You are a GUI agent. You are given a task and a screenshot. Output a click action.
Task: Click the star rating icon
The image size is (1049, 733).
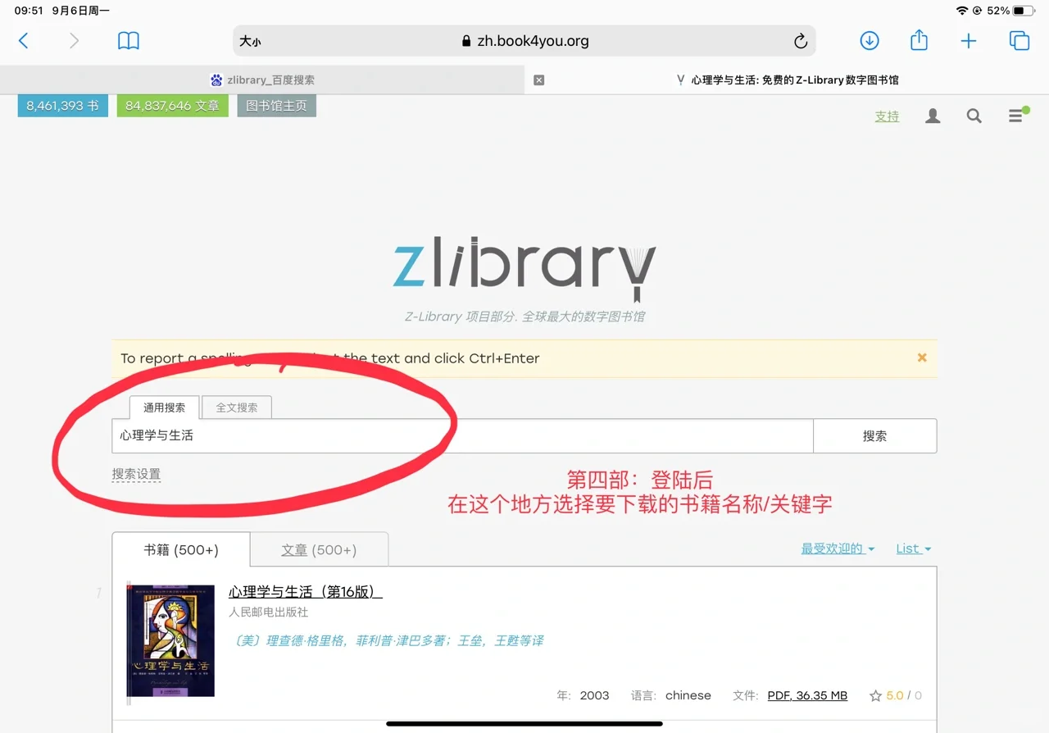(x=875, y=695)
